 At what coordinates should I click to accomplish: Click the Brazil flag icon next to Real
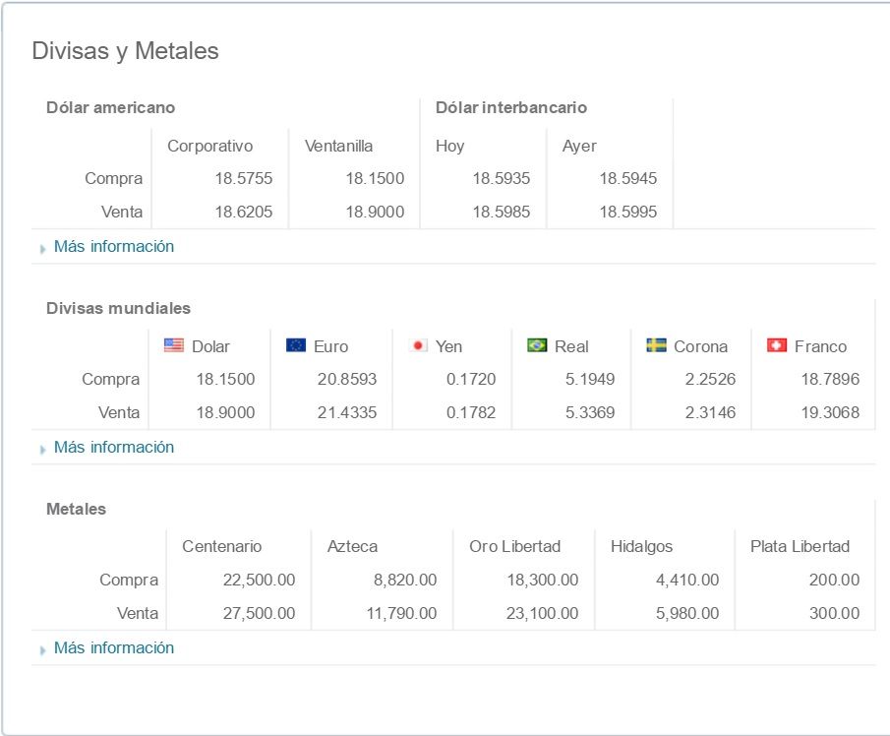(537, 345)
